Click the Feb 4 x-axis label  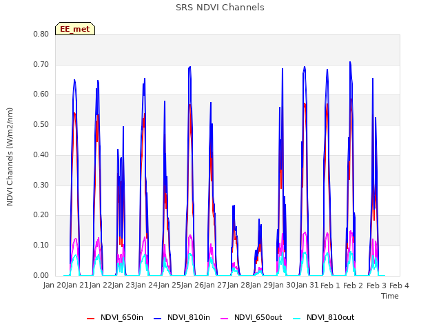pos(399,285)
